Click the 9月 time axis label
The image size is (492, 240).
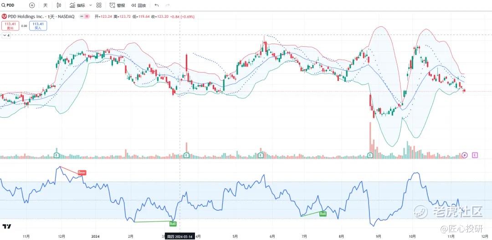click(x=379, y=236)
